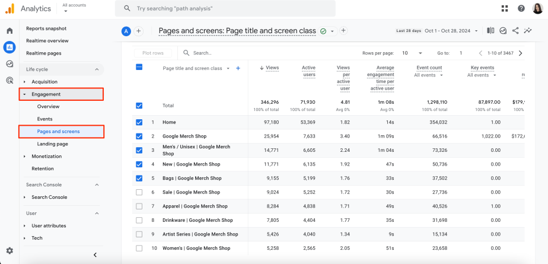
Task: Open the Explore icon in the rail
Action: point(9,63)
